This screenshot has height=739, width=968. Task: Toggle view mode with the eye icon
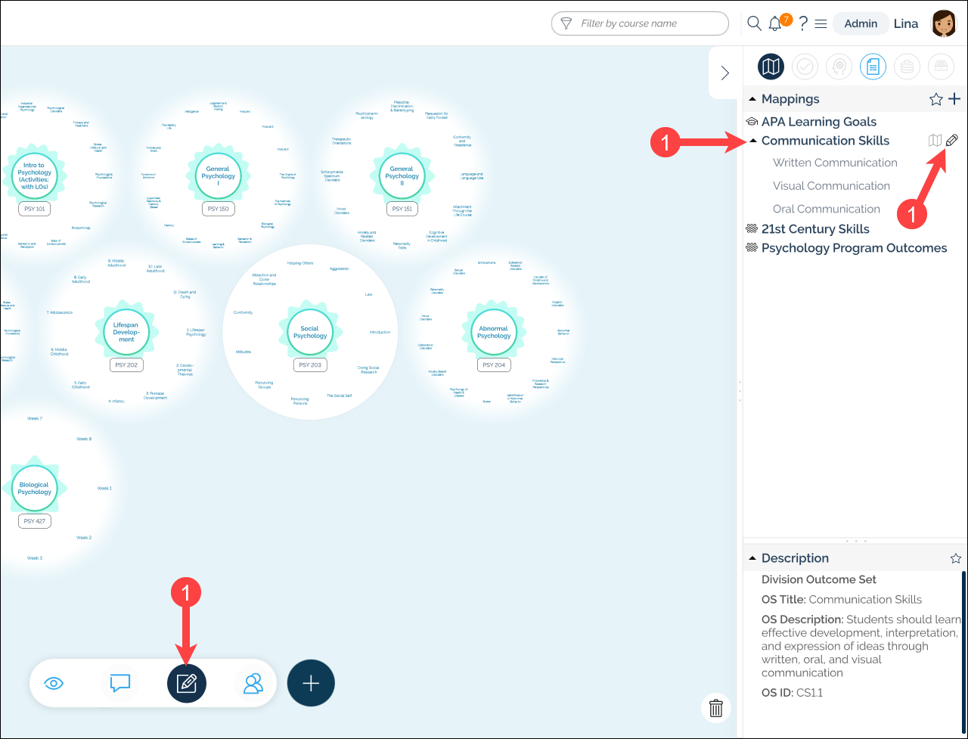[54, 683]
